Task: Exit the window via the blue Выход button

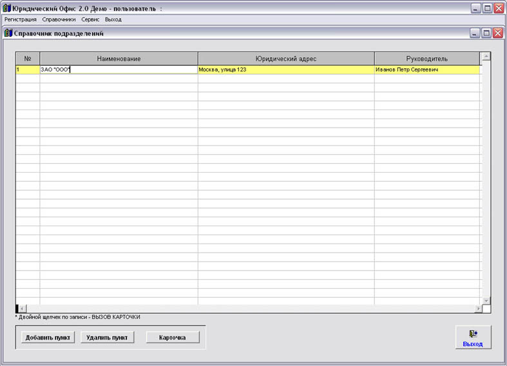Action: 473,337
